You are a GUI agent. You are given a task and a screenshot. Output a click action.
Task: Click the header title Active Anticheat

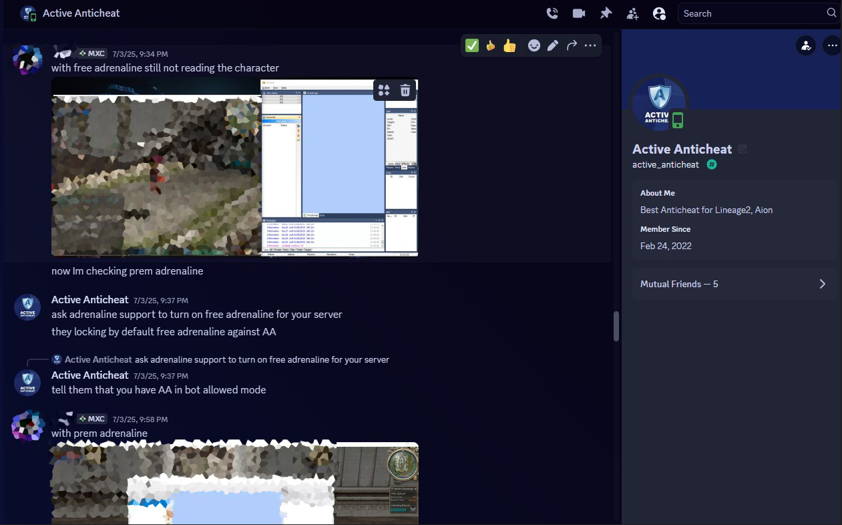(81, 13)
